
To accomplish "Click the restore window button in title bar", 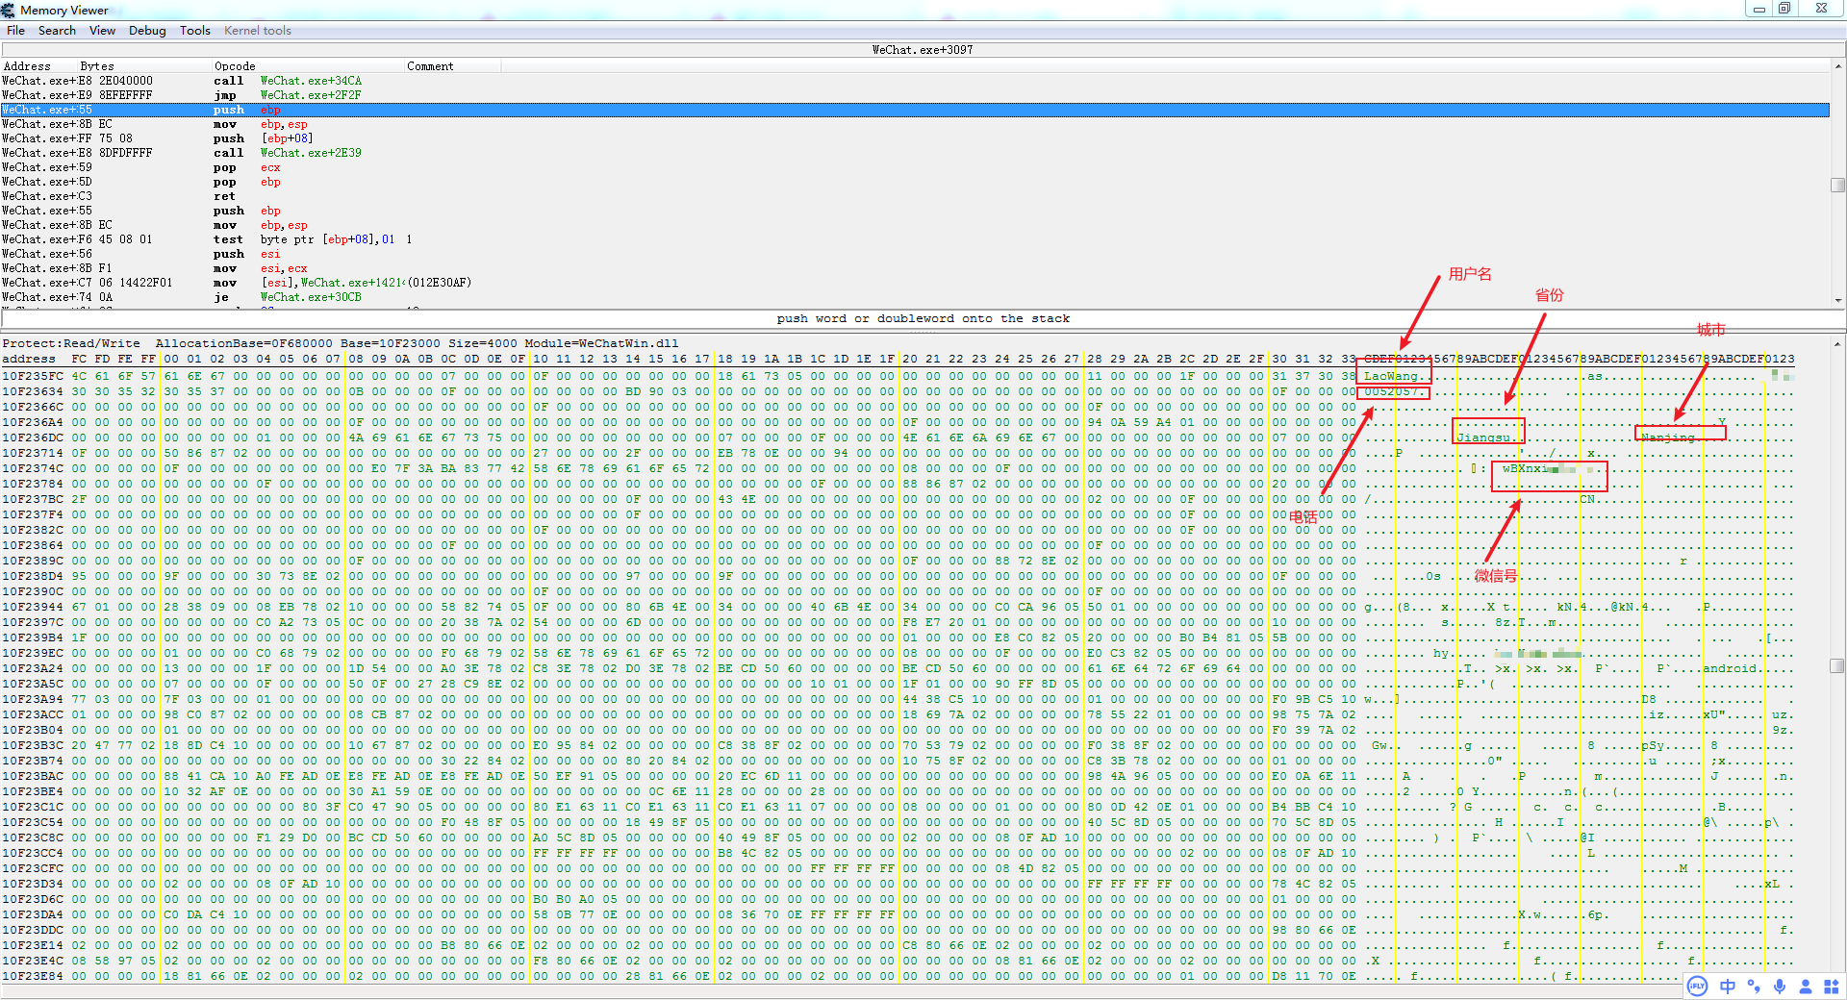I will pos(1784,9).
